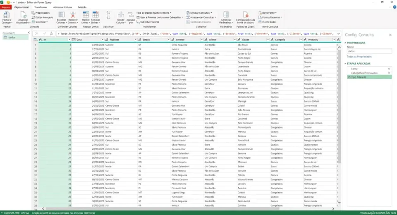This screenshot has height=215, width=397.
Task: Open the Produtos column filter dropdown
Action: pos(334,40)
